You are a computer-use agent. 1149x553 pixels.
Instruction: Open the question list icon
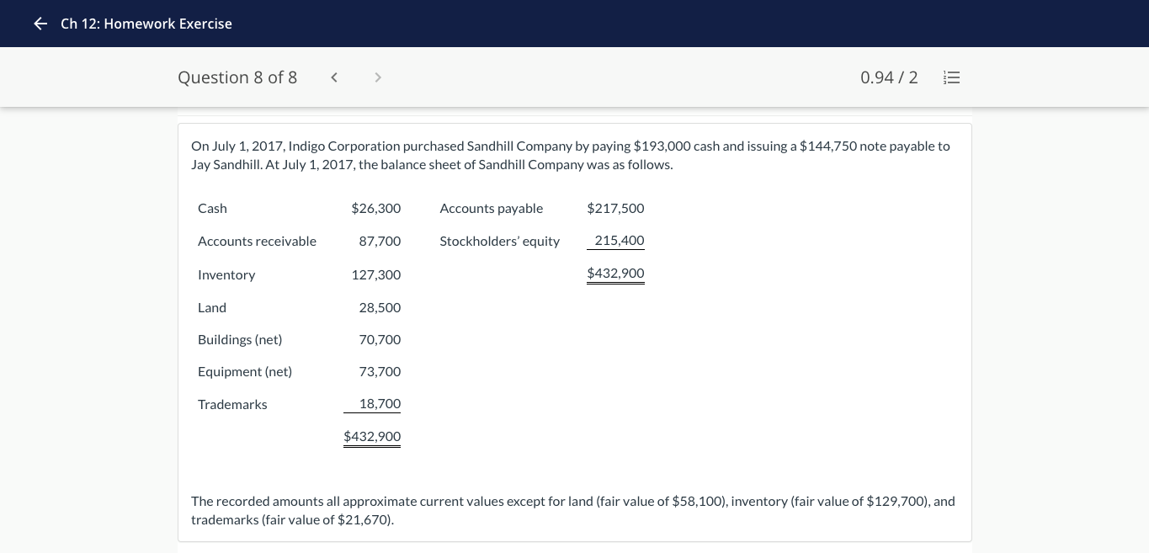[951, 77]
